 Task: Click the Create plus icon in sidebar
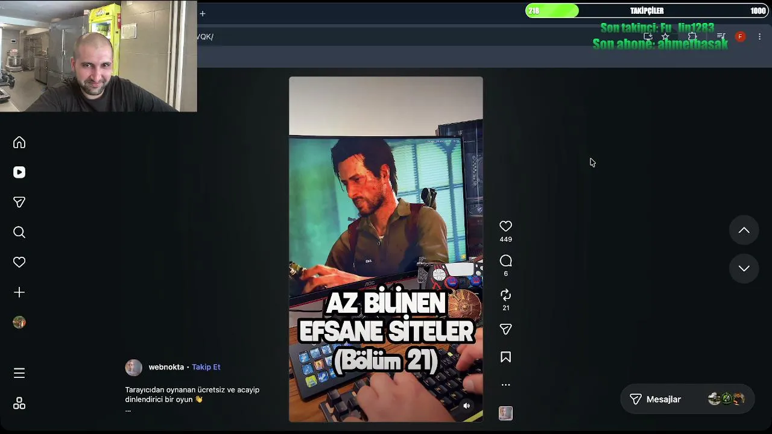coord(19,292)
